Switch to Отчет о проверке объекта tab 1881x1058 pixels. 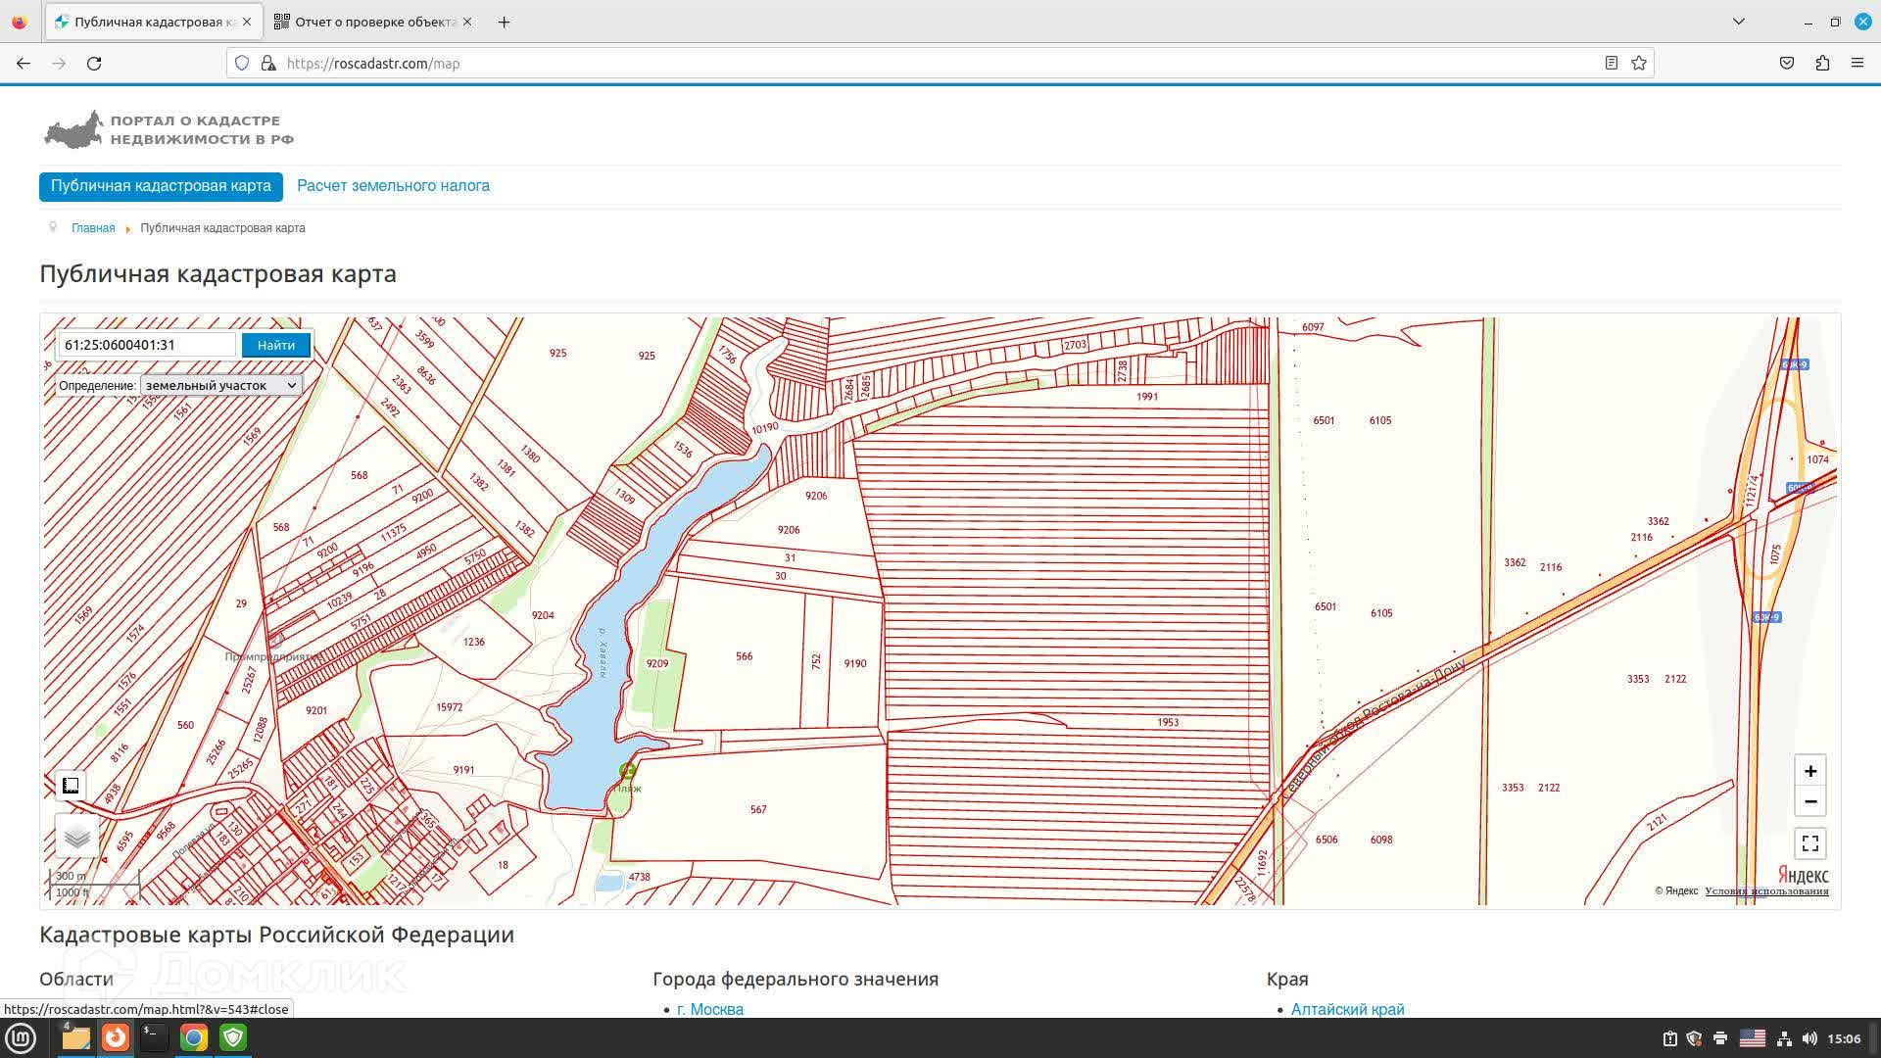[x=372, y=22]
